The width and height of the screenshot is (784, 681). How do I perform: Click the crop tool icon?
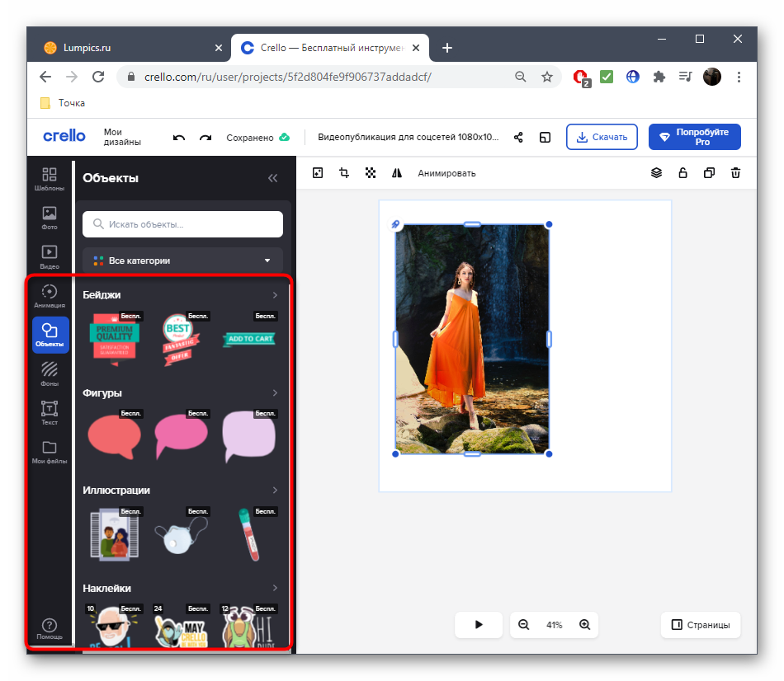click(344, 173)
